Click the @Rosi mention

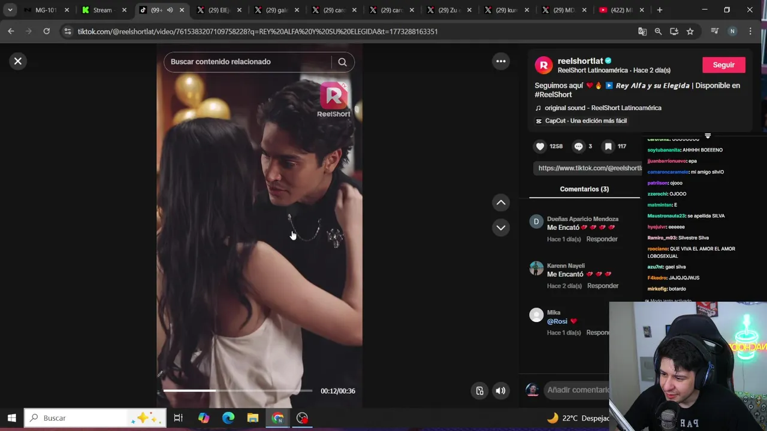click(x=557, y=321)
